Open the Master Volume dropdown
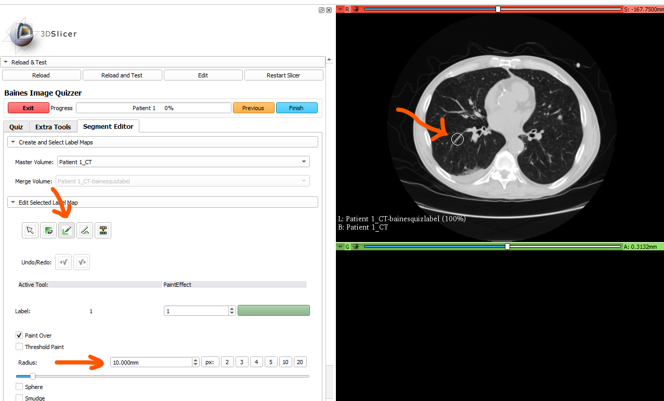The width and height of the screenshot is (664, 401). pyautogui.click(x=303, y=162)
